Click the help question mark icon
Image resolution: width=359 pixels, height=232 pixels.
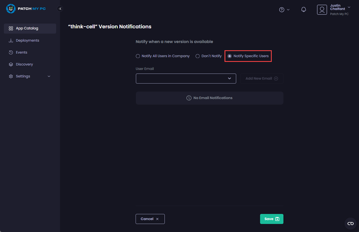pyautogui.click(x=282, y=9)
